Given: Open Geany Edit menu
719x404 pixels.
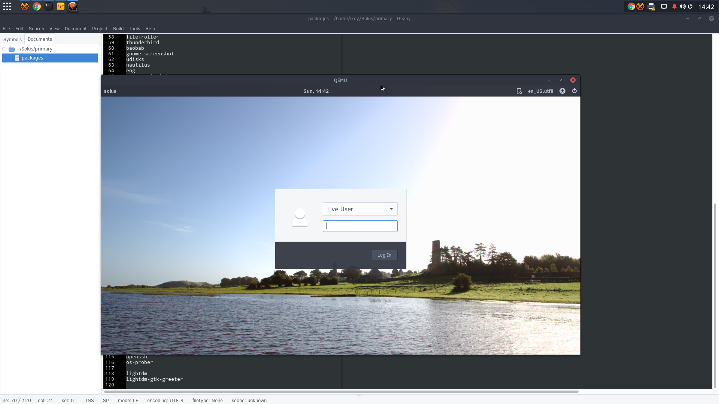Looking at the screenshot, I should [19, 29].
